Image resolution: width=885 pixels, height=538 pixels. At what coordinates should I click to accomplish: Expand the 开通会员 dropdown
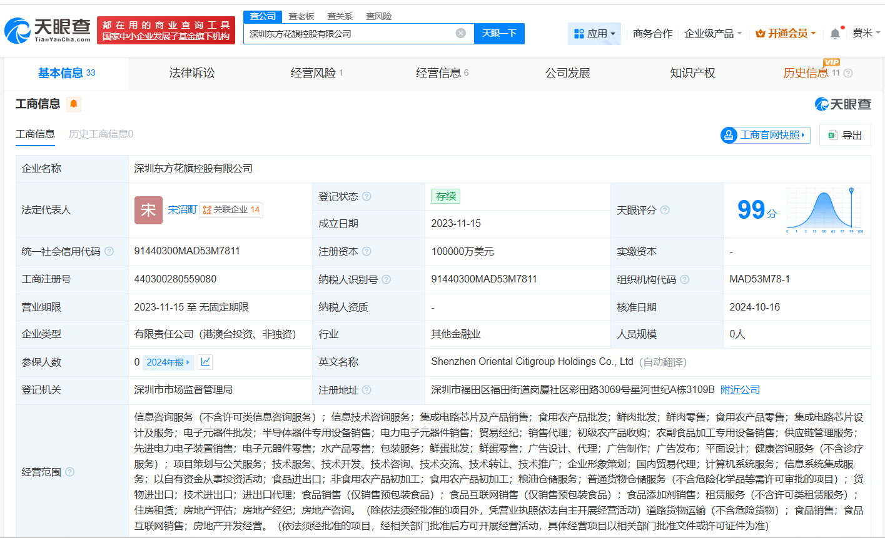[786, 32]
